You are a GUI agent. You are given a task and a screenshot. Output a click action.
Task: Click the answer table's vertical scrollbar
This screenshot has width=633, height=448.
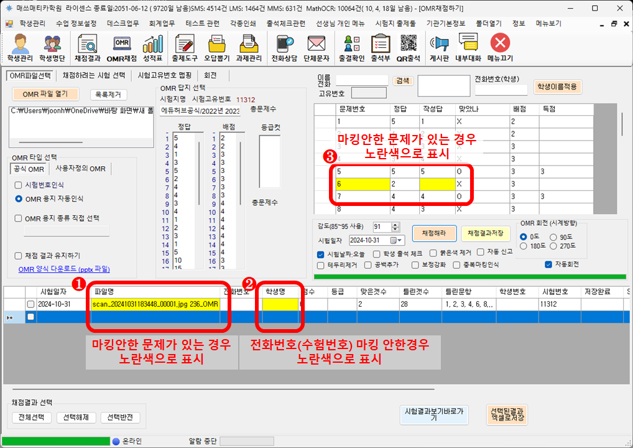click(x=622, y=124)
